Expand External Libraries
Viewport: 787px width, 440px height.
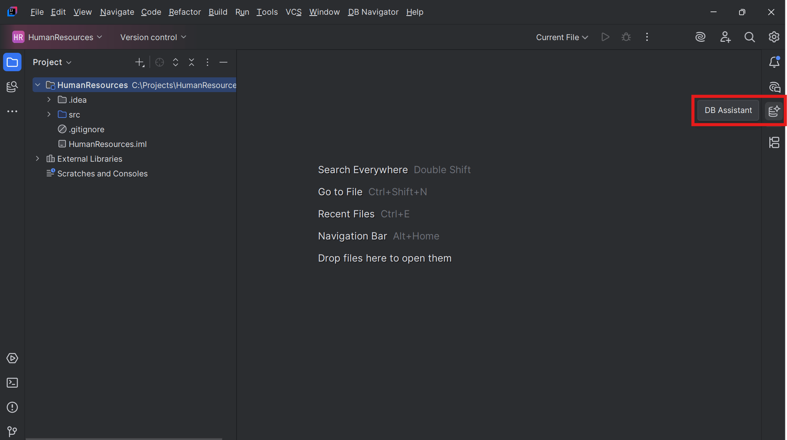coord(37,158)
